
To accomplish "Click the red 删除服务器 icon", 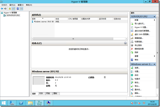I will (132, 49).
